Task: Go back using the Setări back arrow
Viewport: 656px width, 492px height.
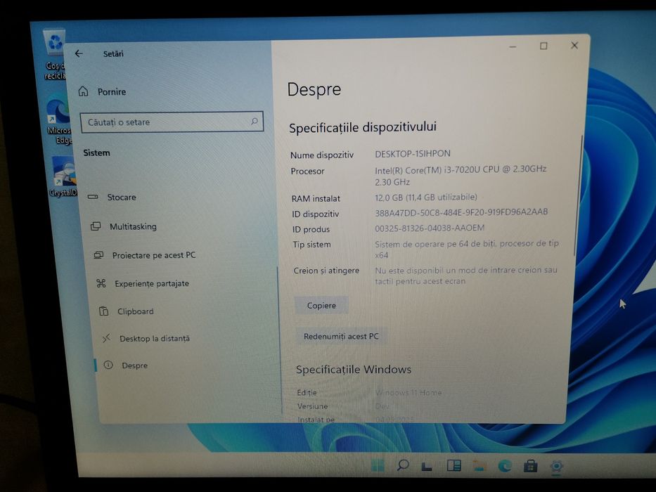Action: pyautogui.click(x=79, y=53)
